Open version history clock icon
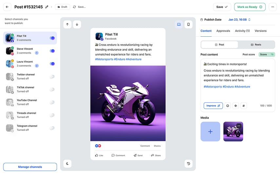The image size is (280, 174). pos(188,164)
